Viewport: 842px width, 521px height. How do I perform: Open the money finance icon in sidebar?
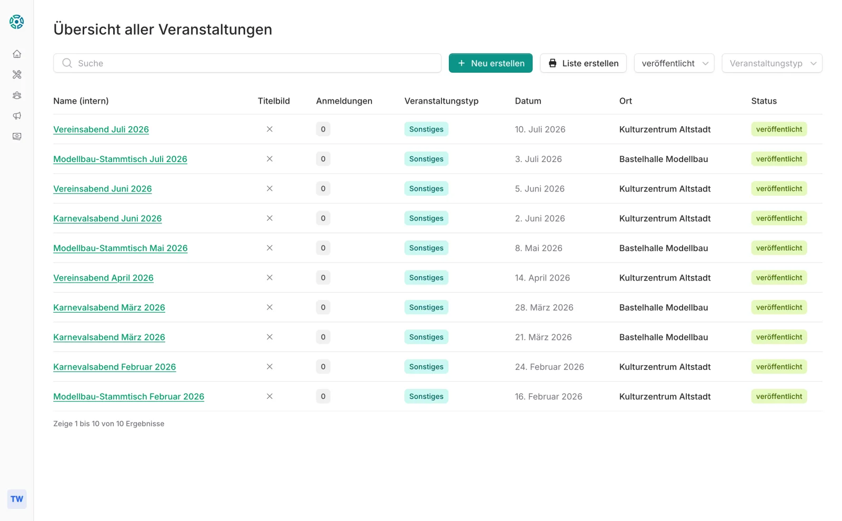17,136
